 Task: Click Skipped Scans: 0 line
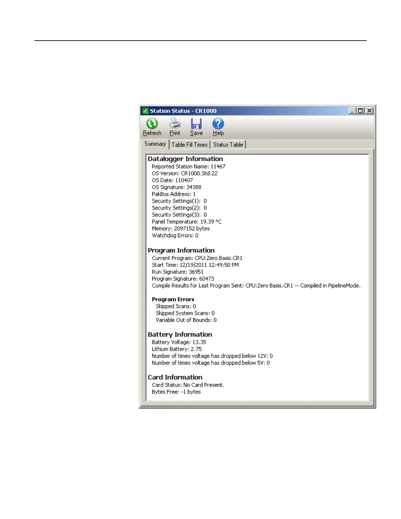[x=176, y=306]
